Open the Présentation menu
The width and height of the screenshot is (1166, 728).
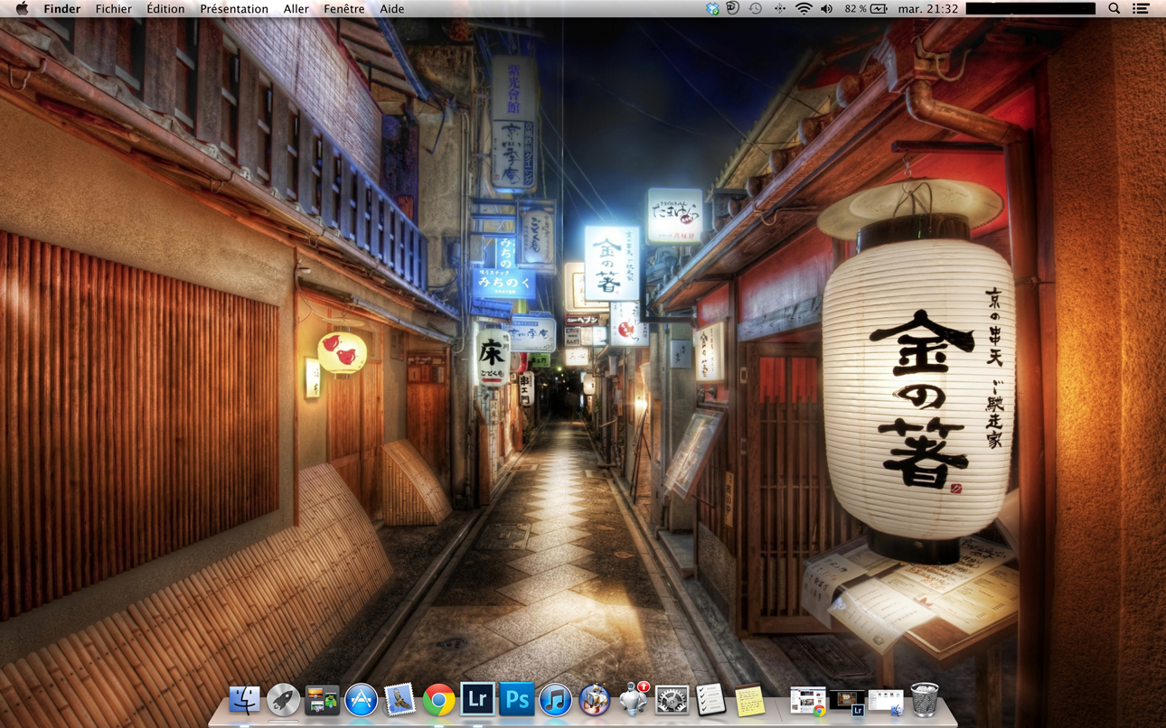click(x=233, y=9)
